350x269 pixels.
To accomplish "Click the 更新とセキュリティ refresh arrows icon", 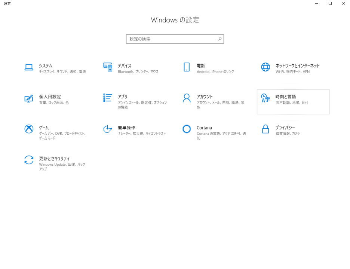I will click(29, 160).
